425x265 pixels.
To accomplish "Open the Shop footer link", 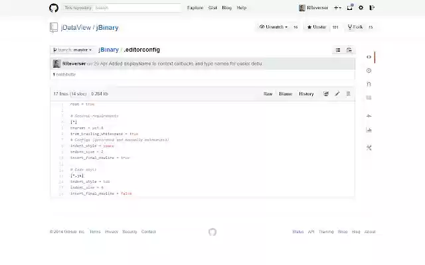I will click(343, 232).
